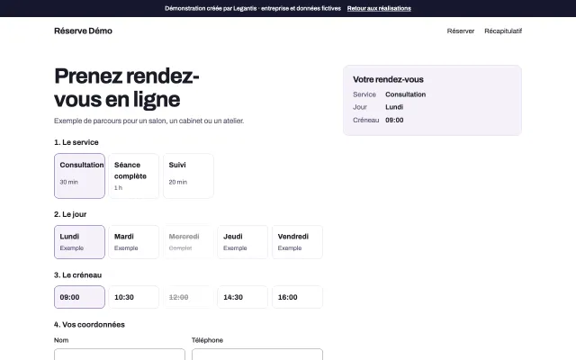This screenshot has height=360, width=576.
Task: Click the Service label in the summary
Action: 364,94
